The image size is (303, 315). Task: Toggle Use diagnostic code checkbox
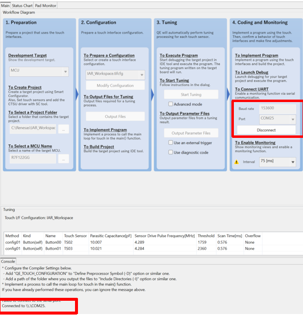(171, 153)
